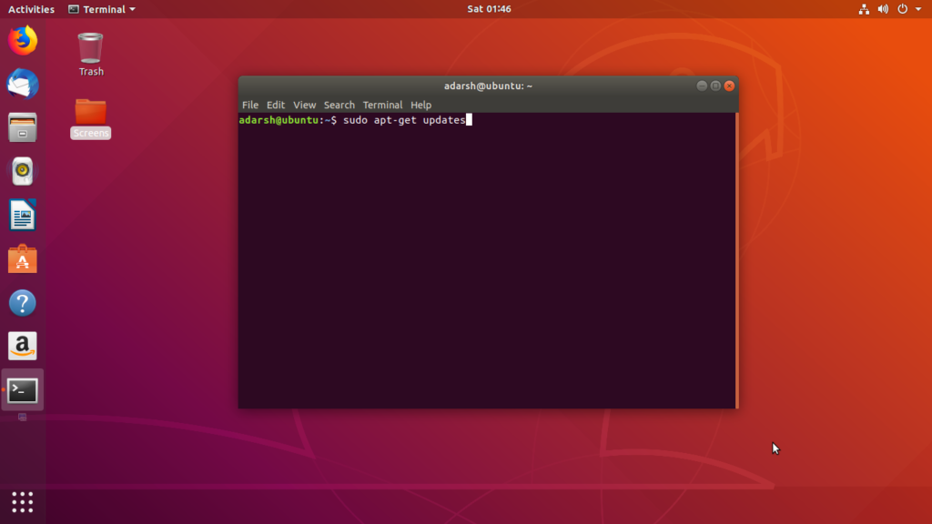This screenshot has height=524, width=932.
Task: Open the Help menu in terminal
Action: pyautogui.click(x=420, y=105)
